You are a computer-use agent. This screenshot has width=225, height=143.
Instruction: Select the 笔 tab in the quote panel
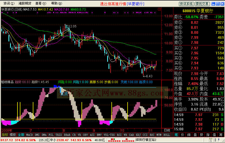(x=176, y=135)
